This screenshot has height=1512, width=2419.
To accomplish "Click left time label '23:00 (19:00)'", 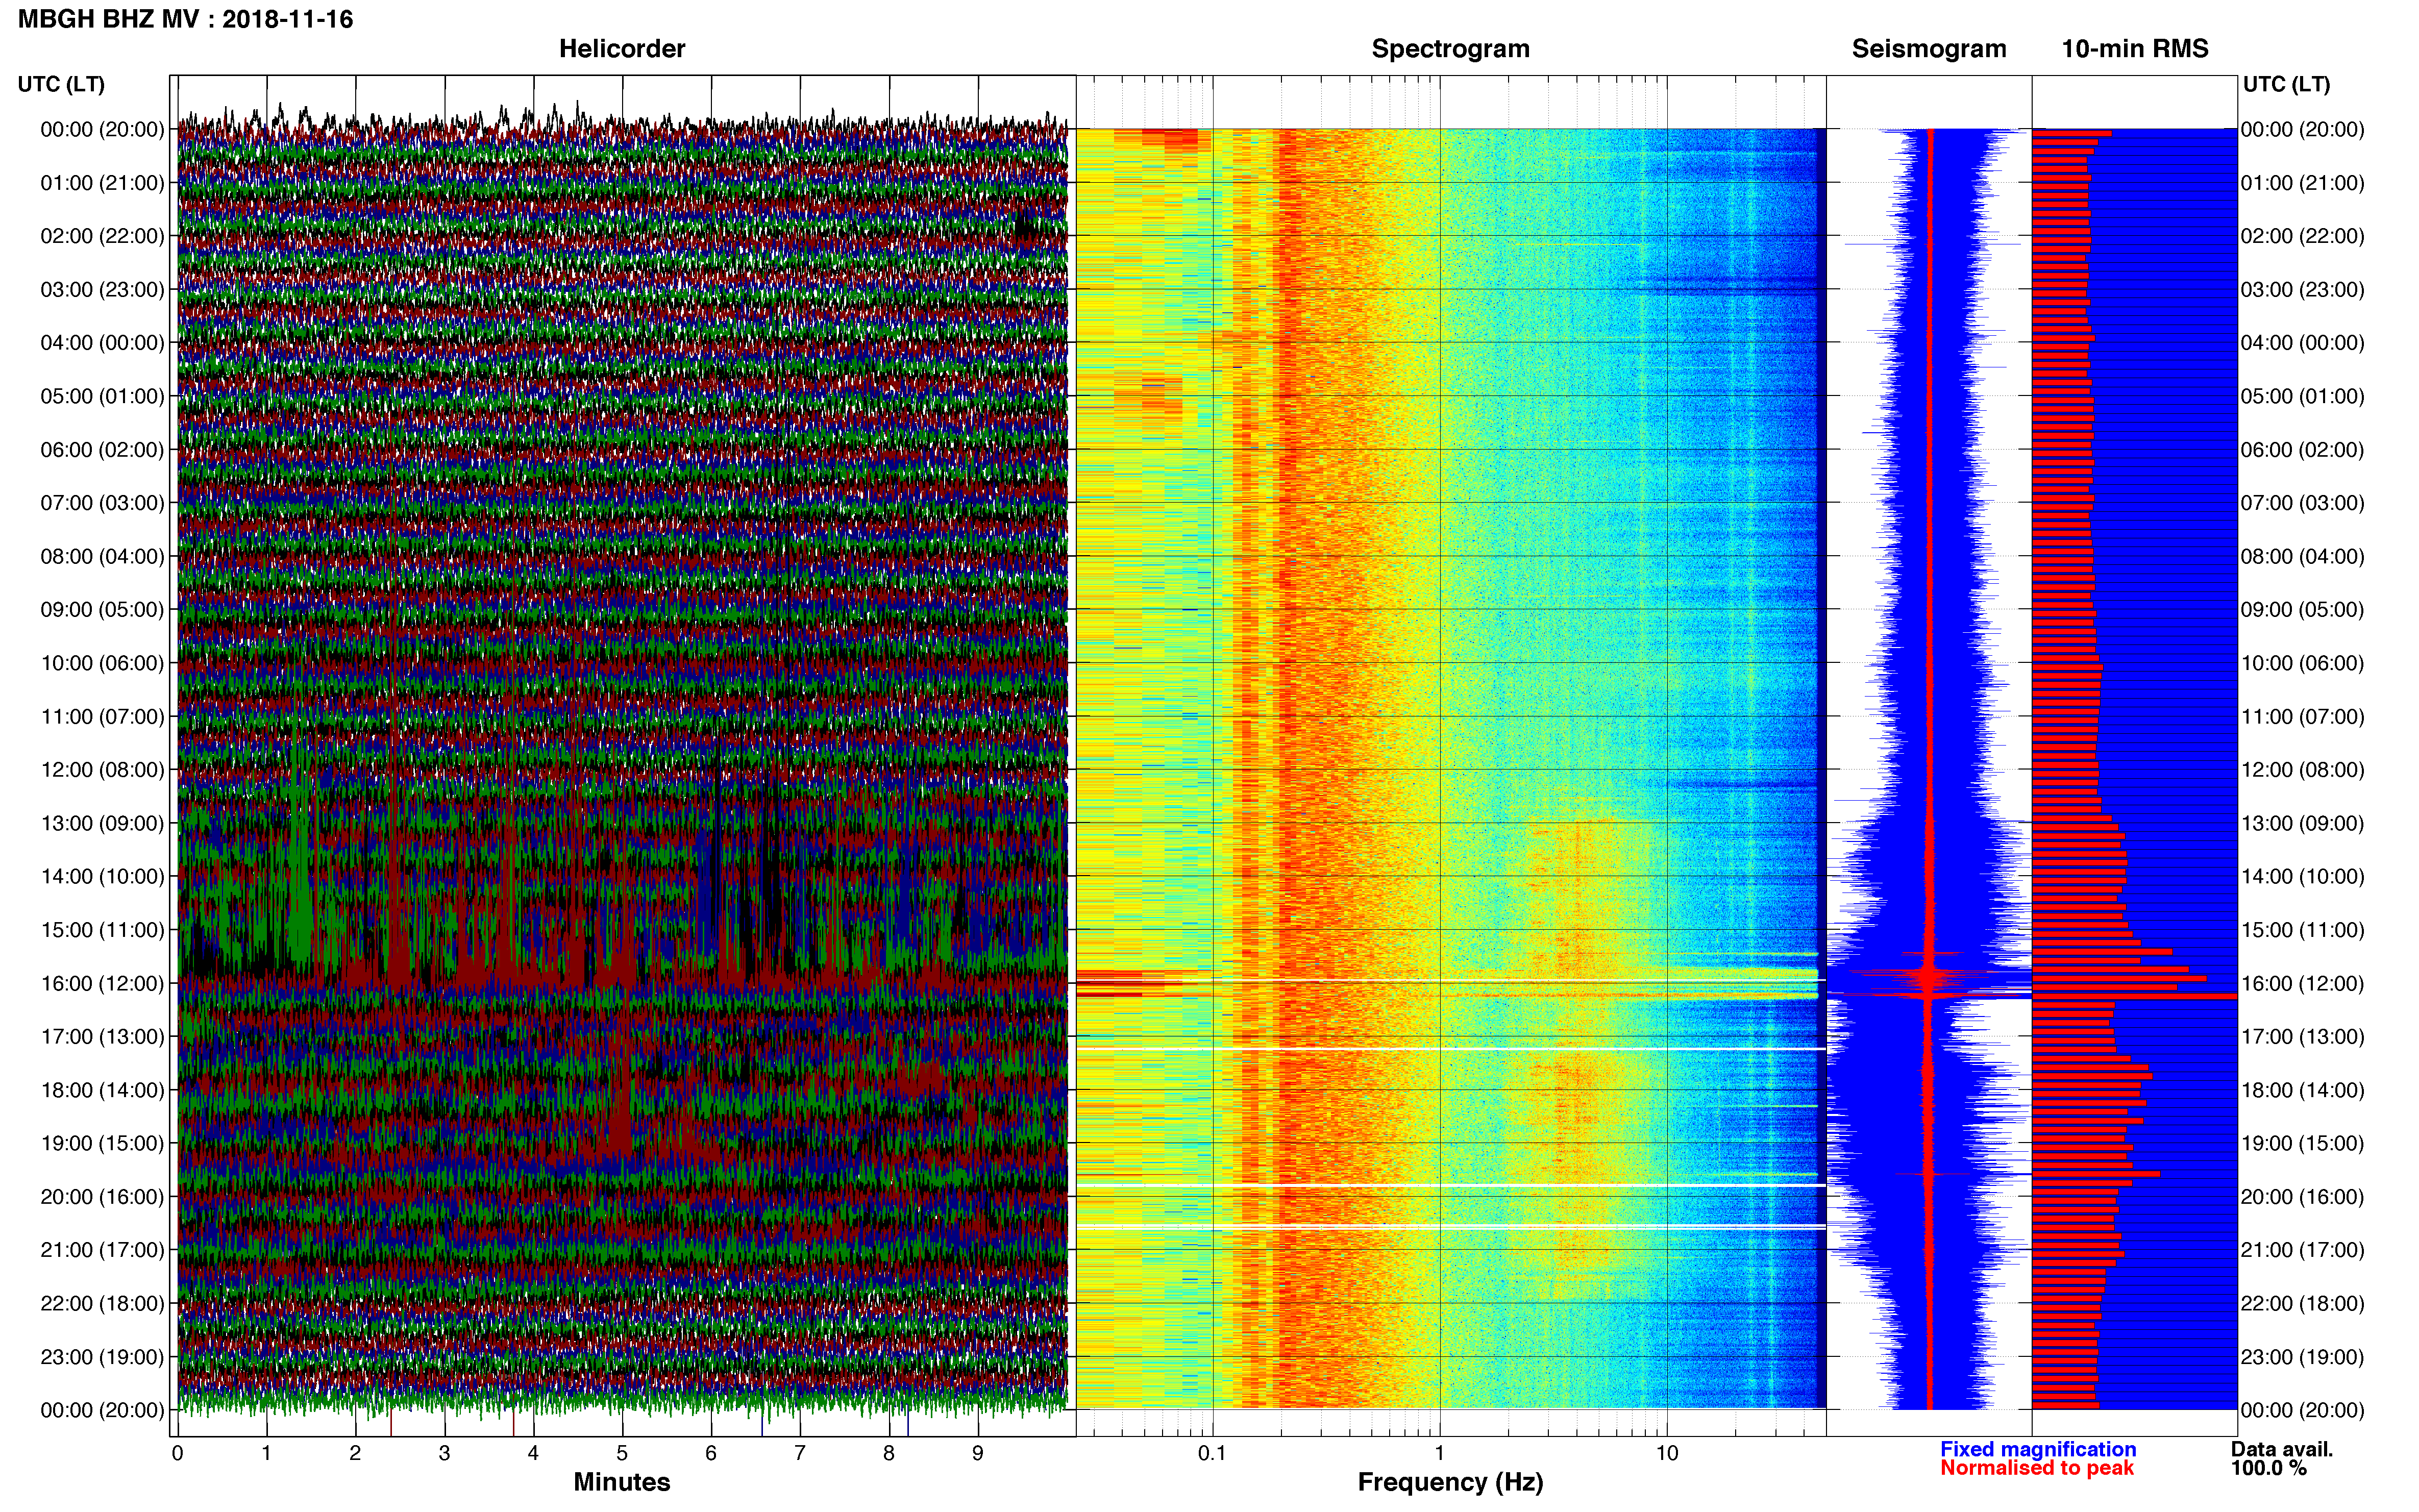I will 102,1357.
